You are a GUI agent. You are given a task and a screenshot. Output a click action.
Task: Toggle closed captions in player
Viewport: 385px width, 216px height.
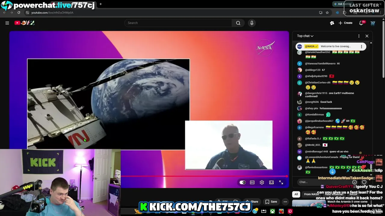[252, 182]
